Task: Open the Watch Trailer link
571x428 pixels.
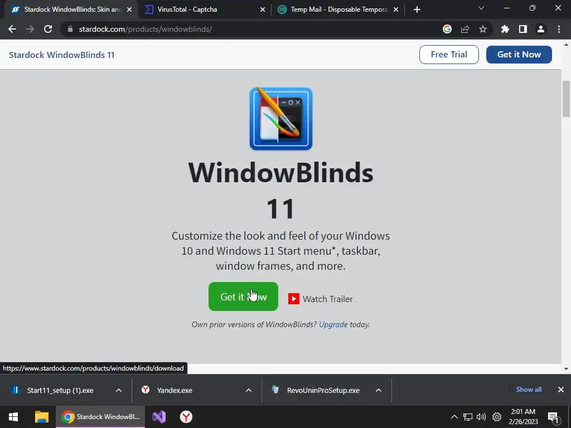Action: click(x=321, y=299)
